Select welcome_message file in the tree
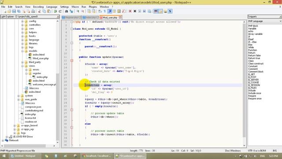 [x=44, y=84]
